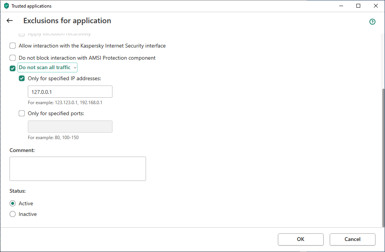Click the Comment: label
Viewport: 385px width, 252px height.
[x=22, y=151]
